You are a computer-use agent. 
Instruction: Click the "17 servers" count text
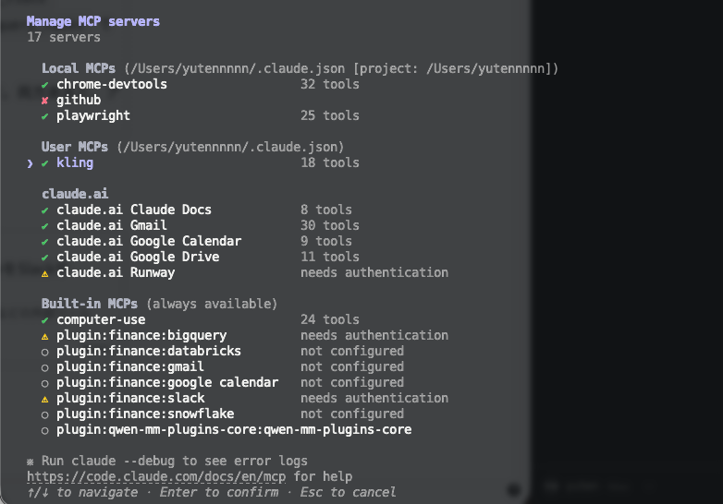click(x=64, y=37)
